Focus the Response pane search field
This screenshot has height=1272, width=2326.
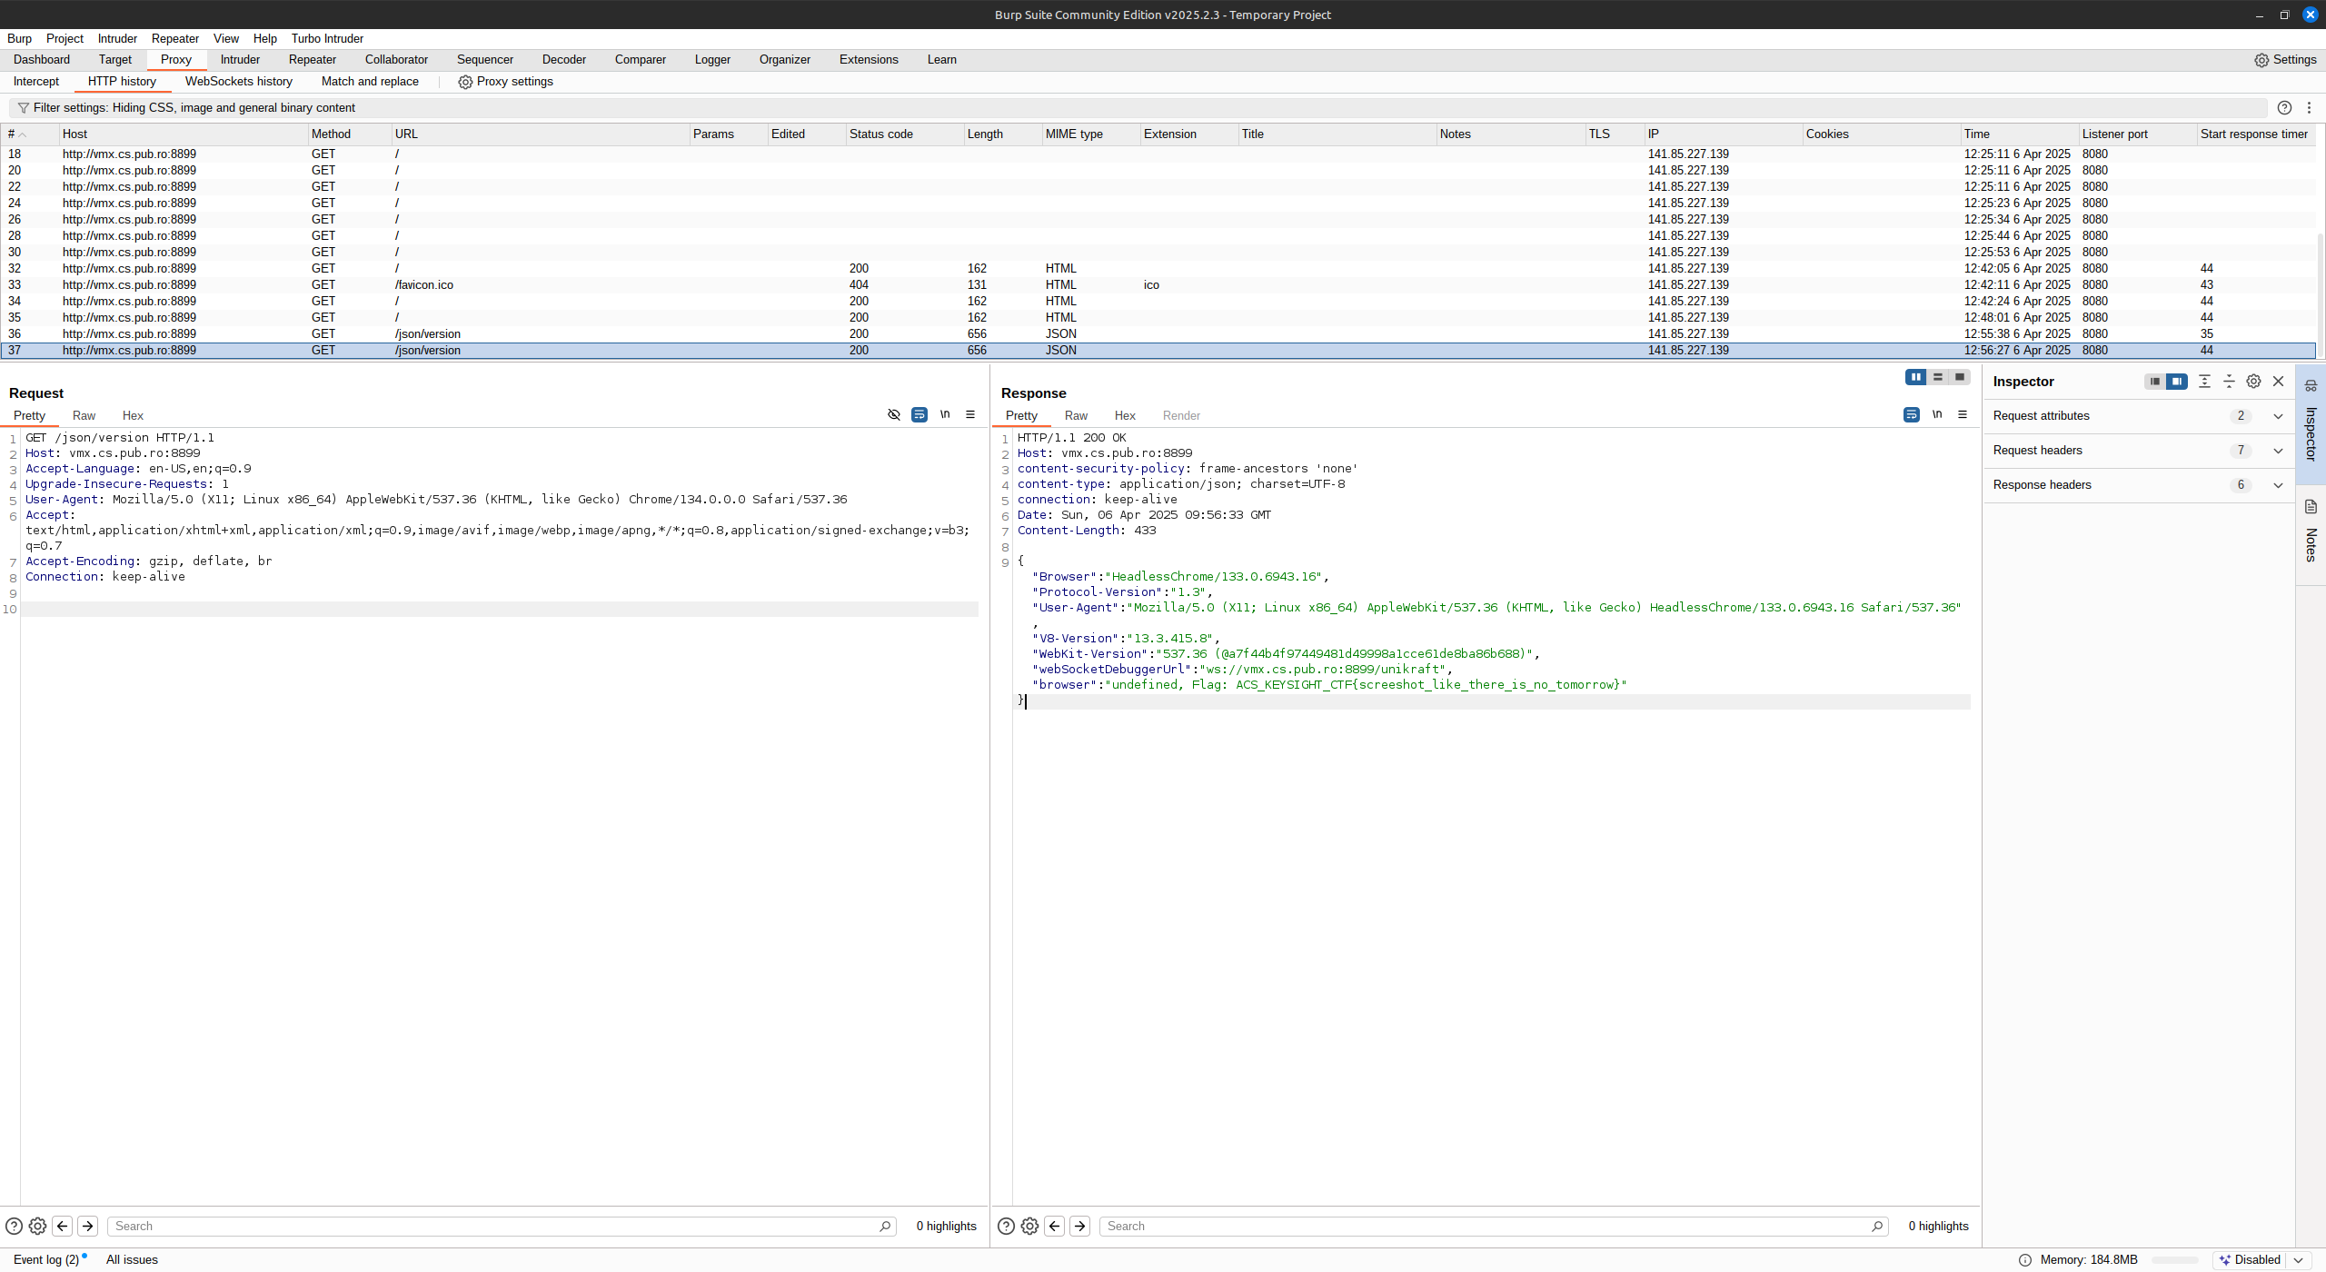click(x=1495, y=1227)
